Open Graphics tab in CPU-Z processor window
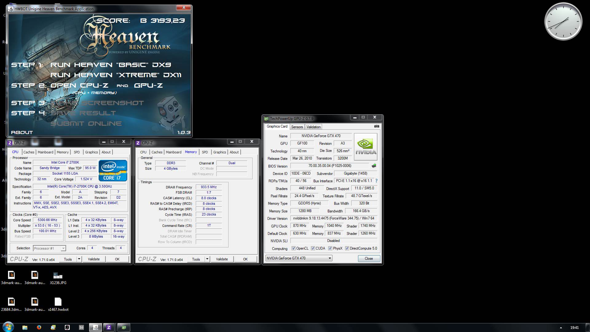 coord(92,152)
